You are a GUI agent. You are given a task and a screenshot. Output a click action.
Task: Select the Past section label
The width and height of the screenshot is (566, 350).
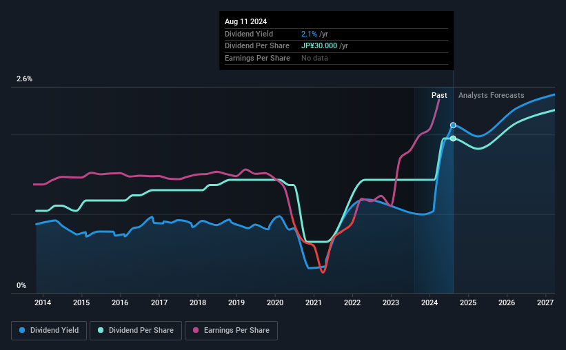pos(439,95)
